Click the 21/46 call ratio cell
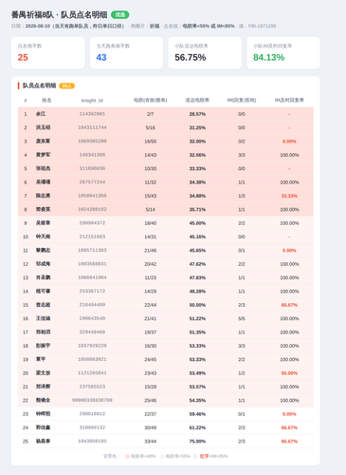 (x=151, y=250)
